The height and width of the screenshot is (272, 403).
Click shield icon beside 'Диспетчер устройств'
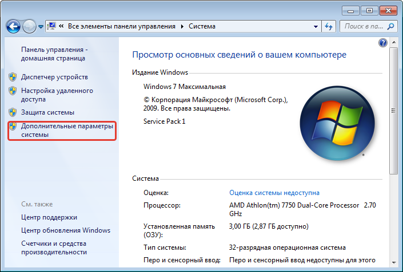coord(13,77)
